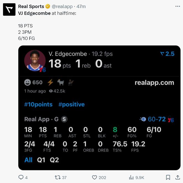
Task: Open the three-dot more options menu
Action: (177, 6)
